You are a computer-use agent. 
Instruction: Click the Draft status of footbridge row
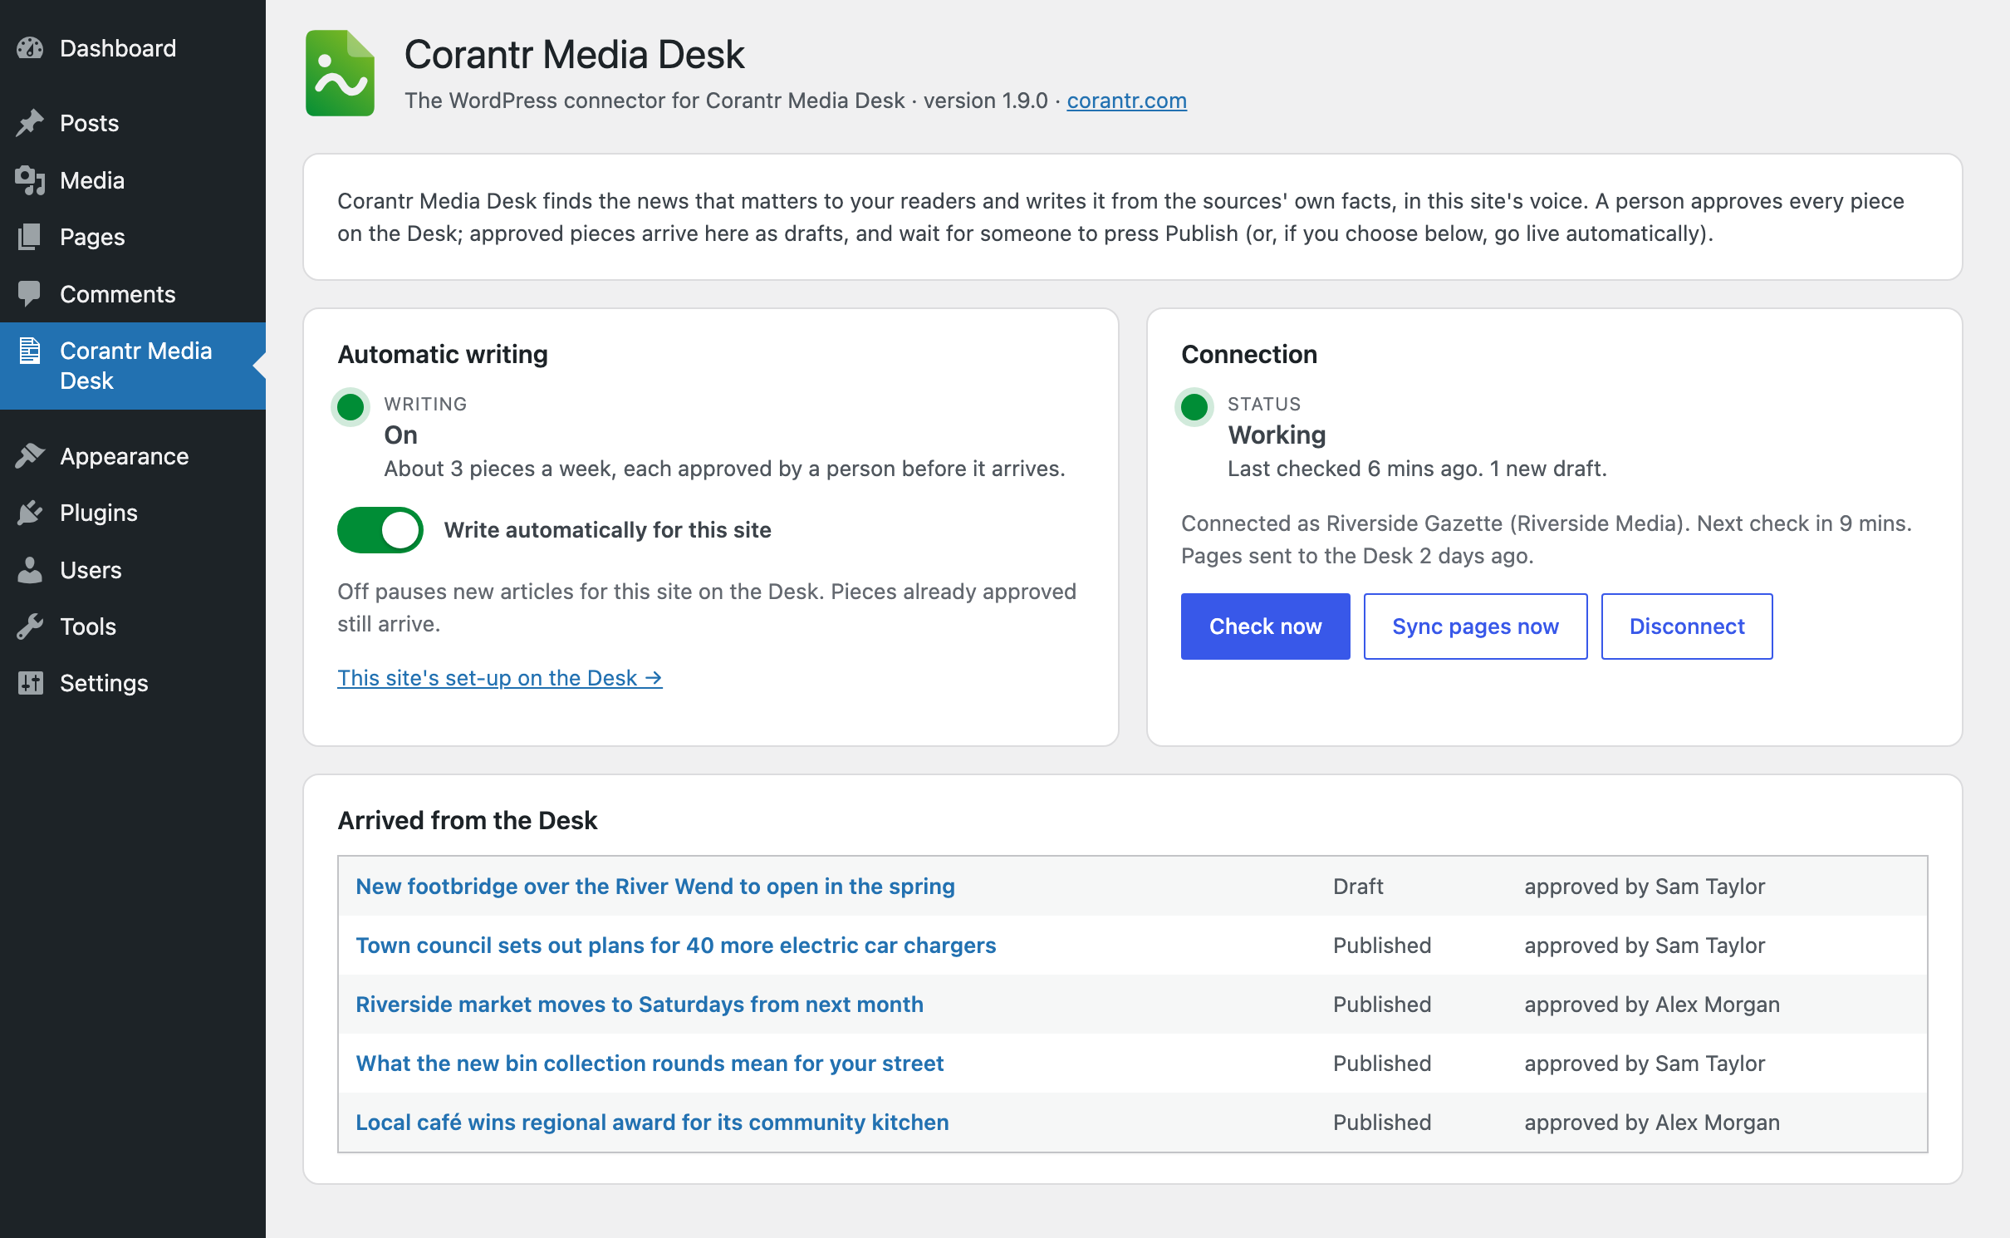coord(1358,887)
